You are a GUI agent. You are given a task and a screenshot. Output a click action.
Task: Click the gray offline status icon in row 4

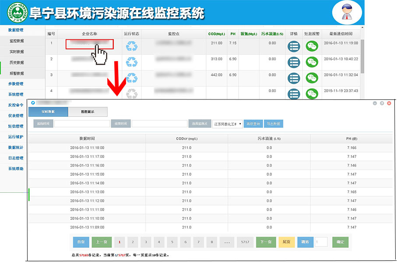(132, 94)
